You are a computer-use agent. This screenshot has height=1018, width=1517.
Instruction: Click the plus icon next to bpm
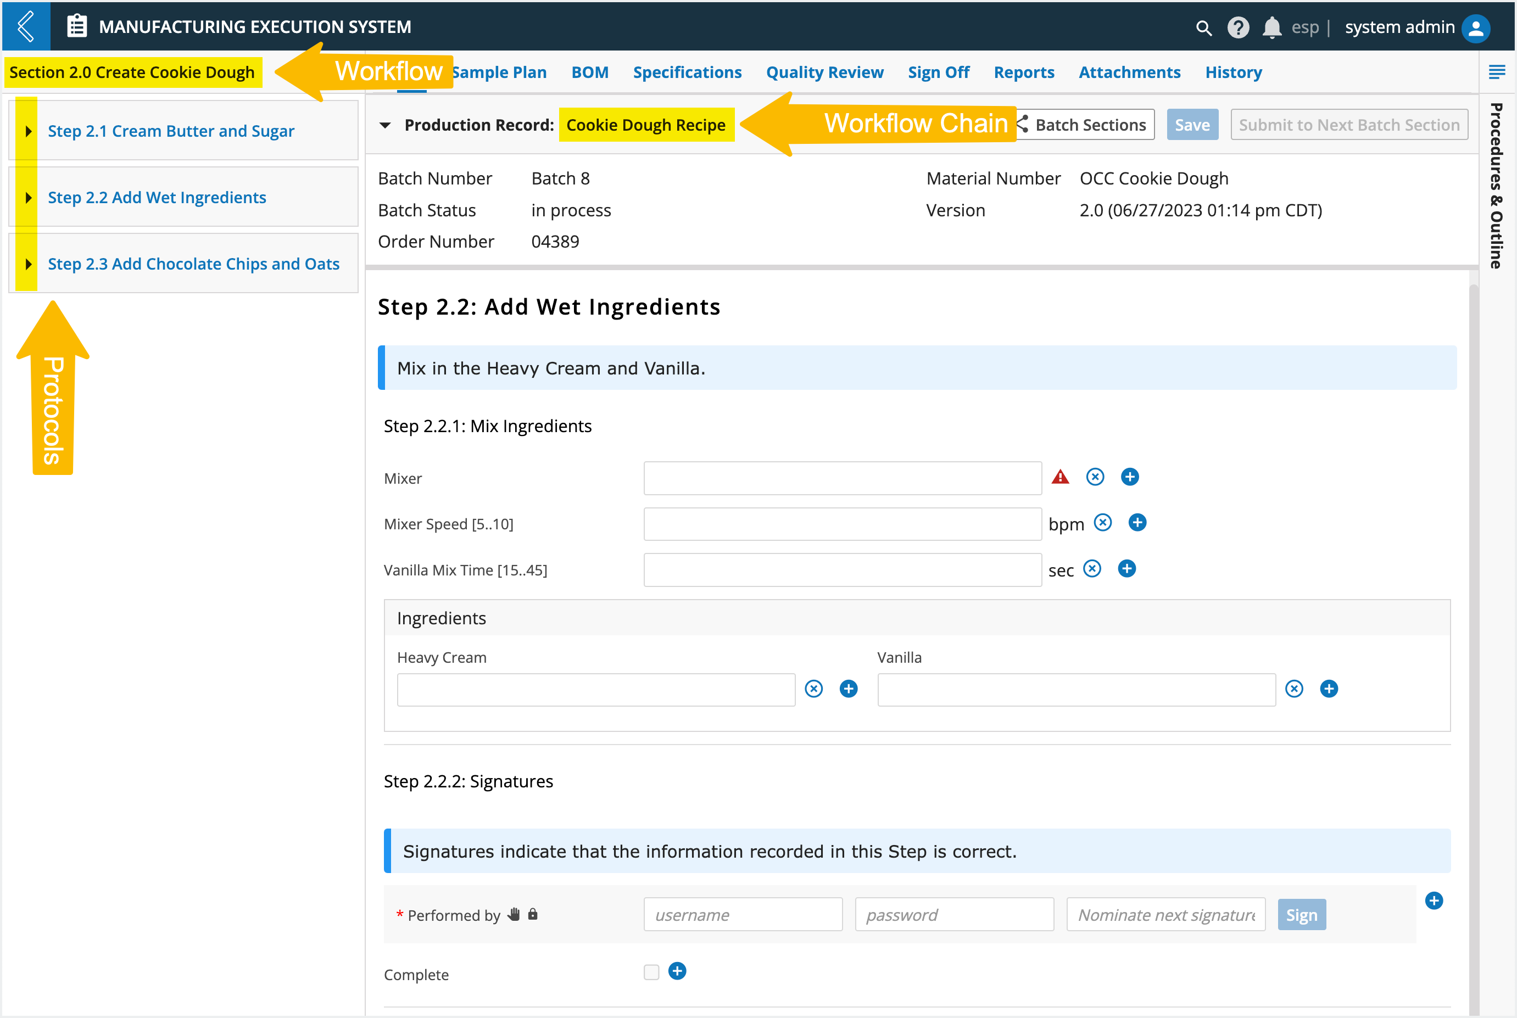(1137, 523)
